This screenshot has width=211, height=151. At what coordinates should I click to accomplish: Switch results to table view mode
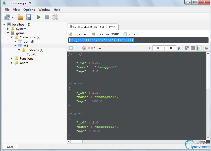click(193, 48)
